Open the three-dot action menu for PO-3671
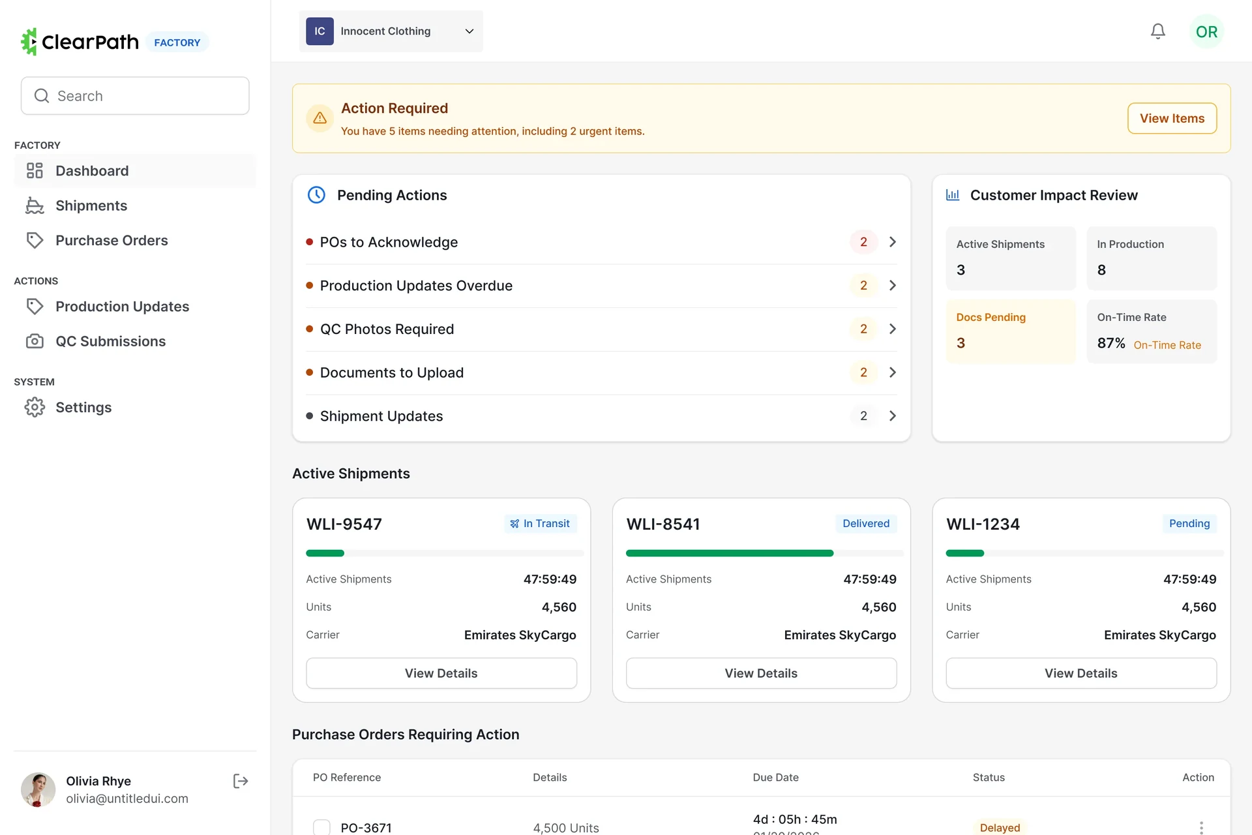 (1201, 827)
